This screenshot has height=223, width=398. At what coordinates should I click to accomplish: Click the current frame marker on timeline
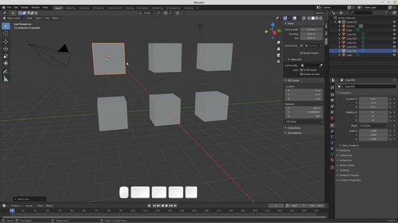pos(12,211)
